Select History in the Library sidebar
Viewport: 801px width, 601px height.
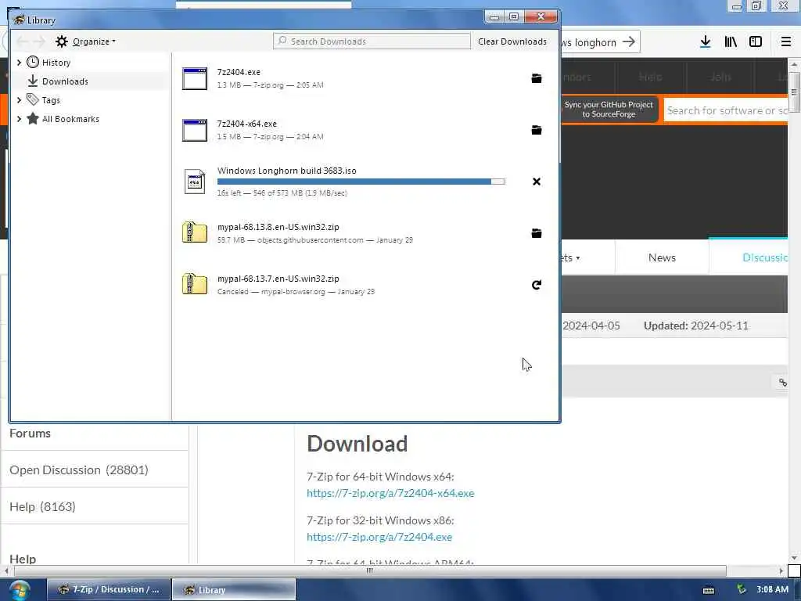(56, 63)
